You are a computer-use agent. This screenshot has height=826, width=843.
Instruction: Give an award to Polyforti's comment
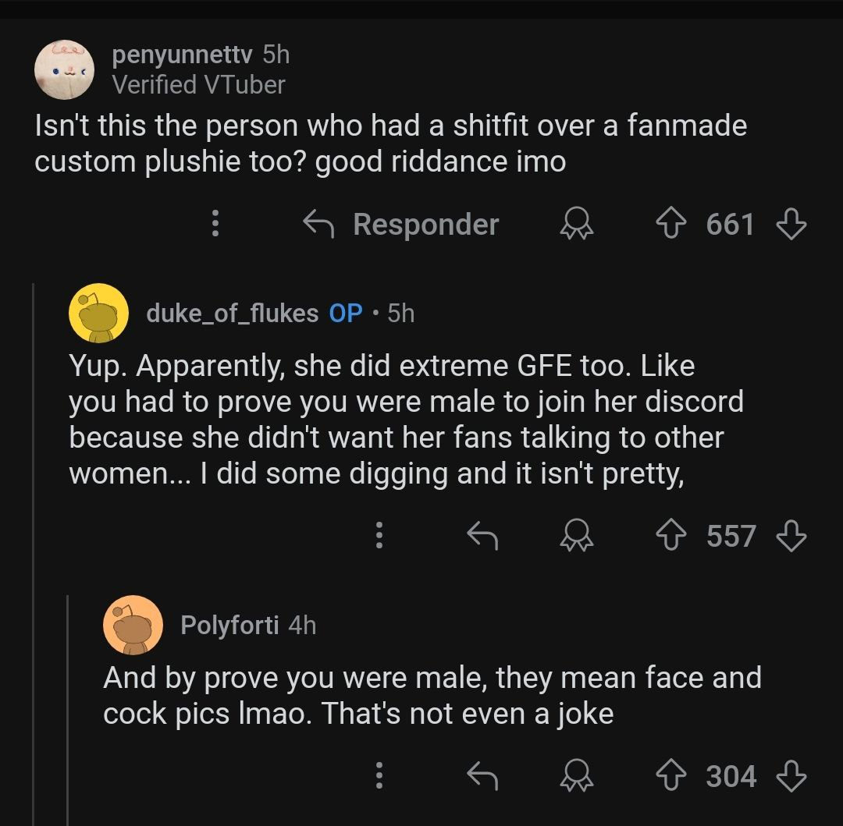tap(577, 775)
